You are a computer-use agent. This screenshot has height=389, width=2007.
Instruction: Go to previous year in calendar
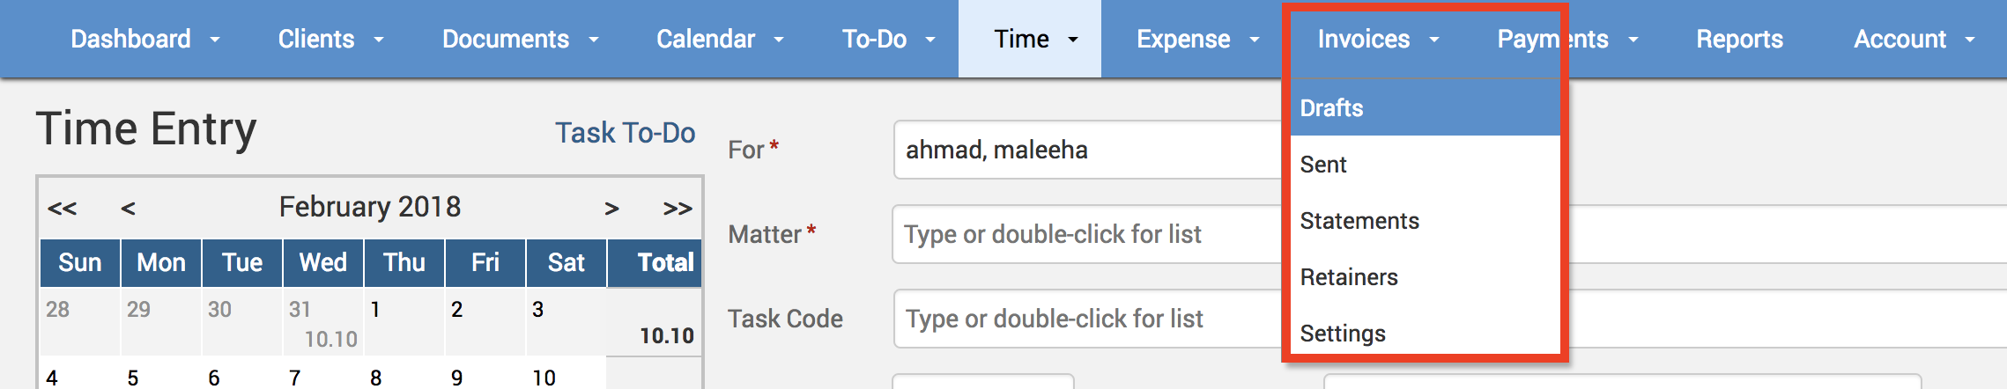click(x=62, y=209)
